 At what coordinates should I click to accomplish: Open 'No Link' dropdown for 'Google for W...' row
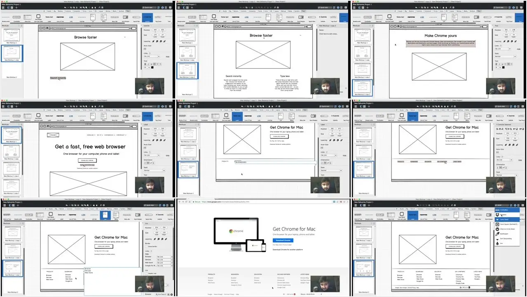coord(164,265)
